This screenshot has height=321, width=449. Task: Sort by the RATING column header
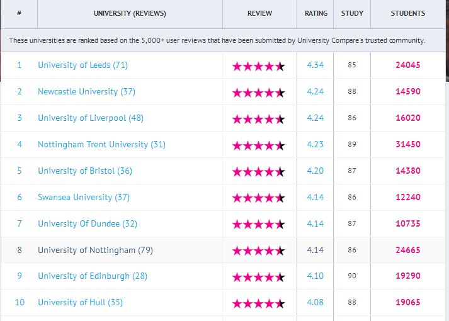pyautogui.click(x=316, y=13)
